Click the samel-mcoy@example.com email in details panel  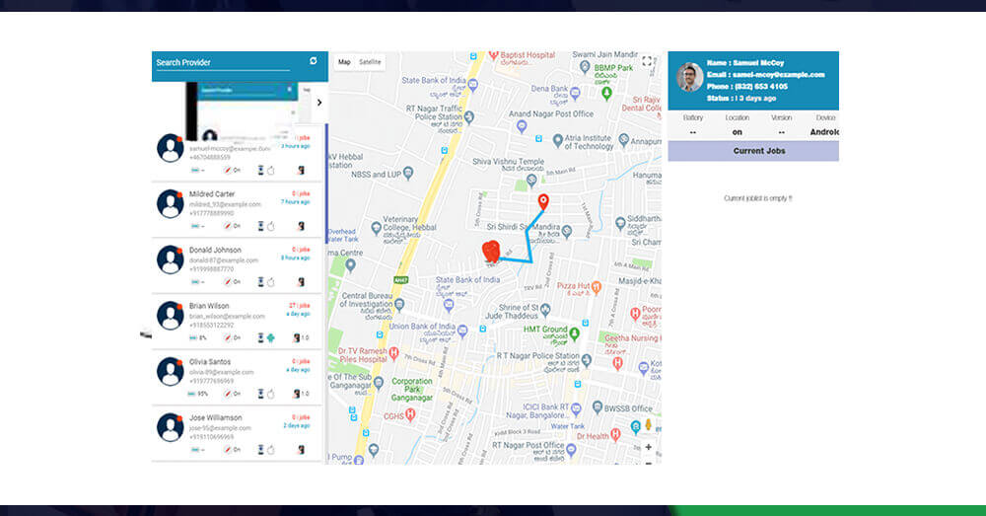pyautogui.click(x=779, y=75)
